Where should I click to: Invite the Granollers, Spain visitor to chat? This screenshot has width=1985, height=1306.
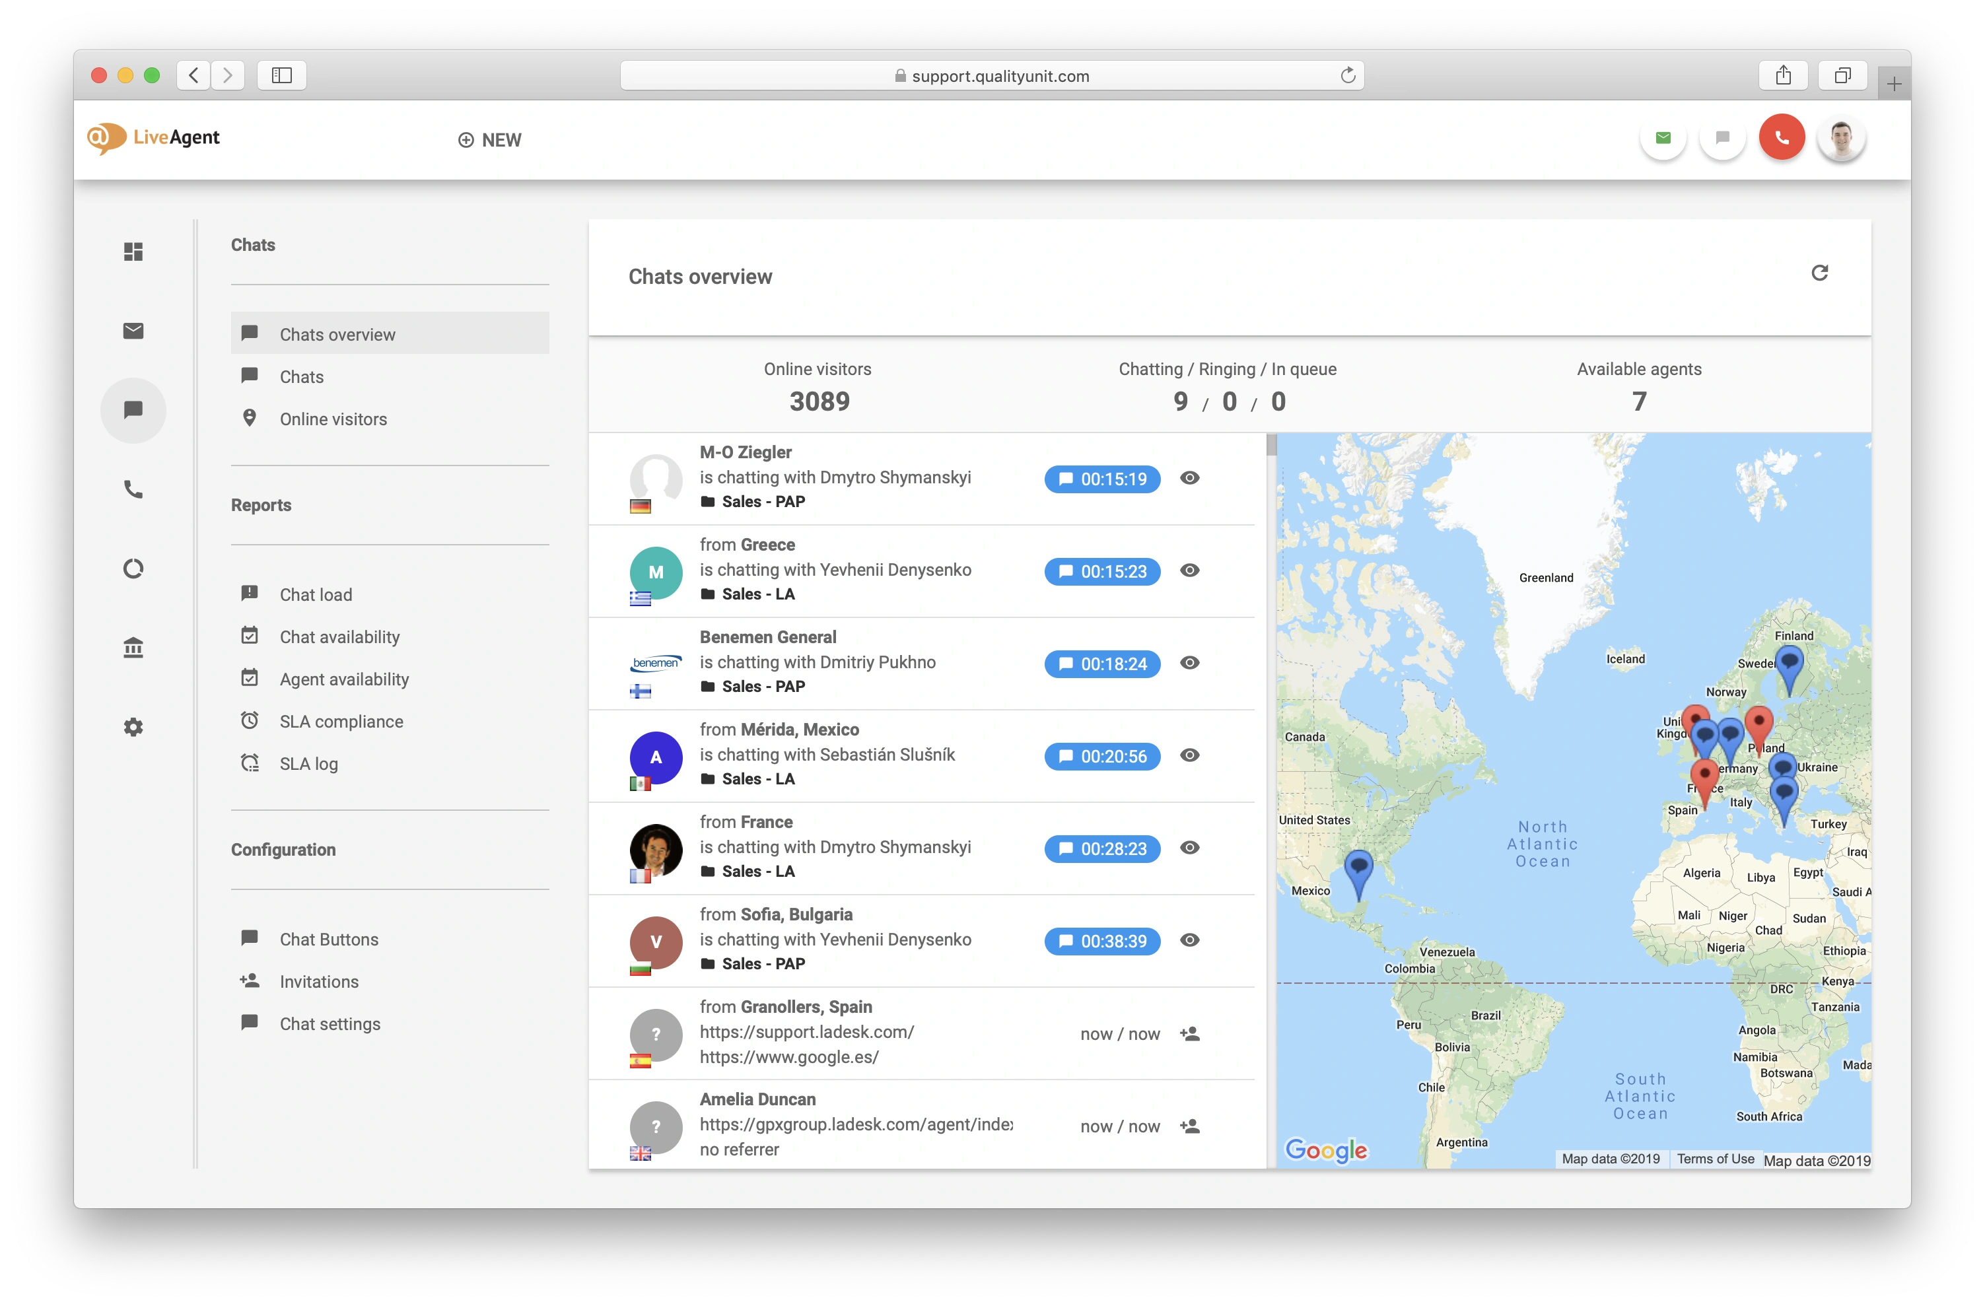tap(1189, 1033)
